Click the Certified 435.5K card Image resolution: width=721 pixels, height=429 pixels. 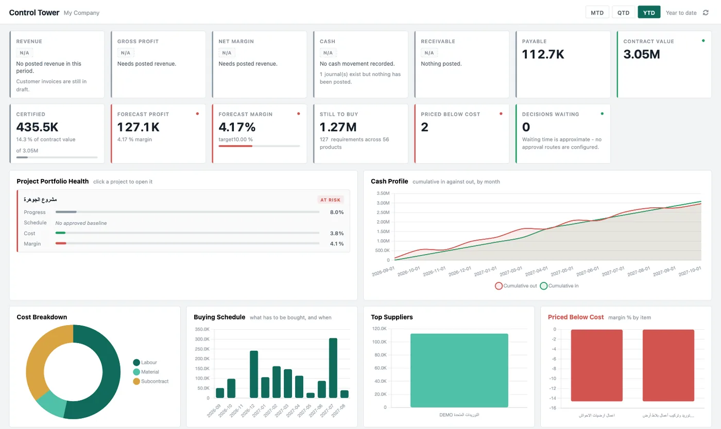coord(57,134)
